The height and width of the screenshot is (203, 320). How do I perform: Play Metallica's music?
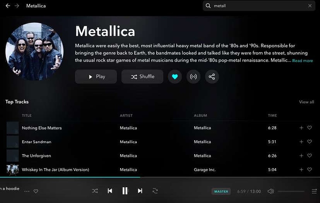tap(96, 77)
